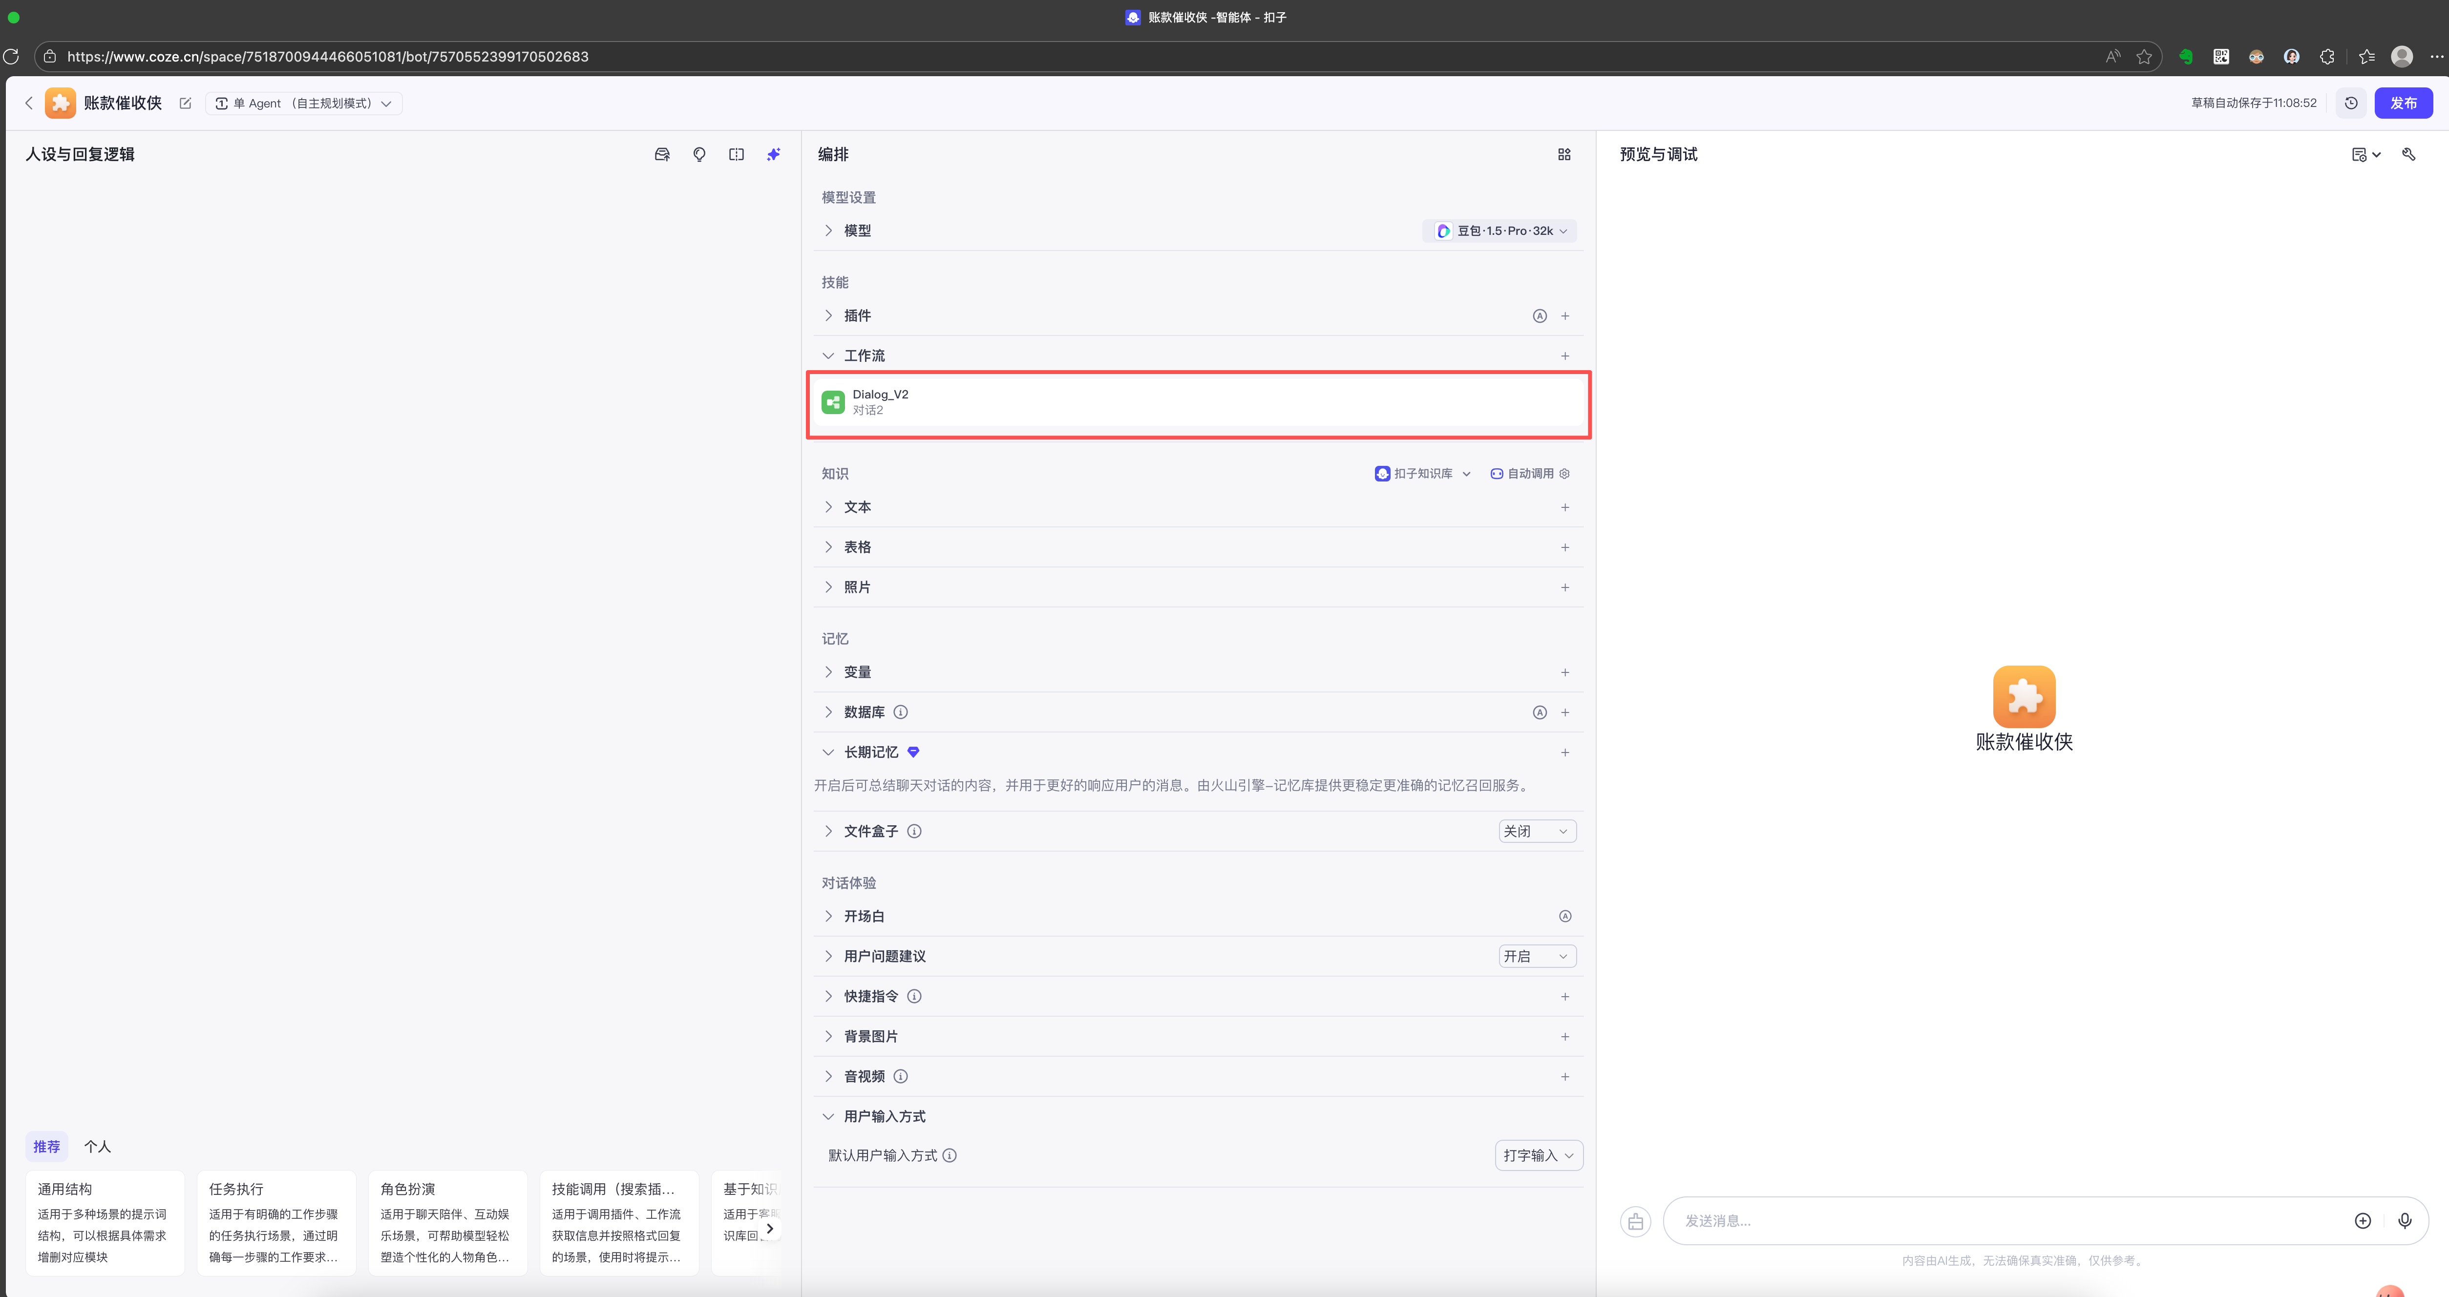Open version history clock icon
Image resolution: width=2449 pixels, height=1297 pixels.
pos(2350,103)
